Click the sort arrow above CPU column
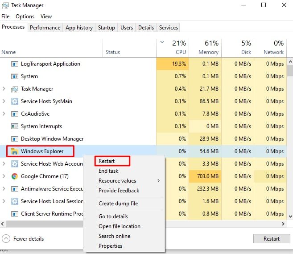 [162, 42]
